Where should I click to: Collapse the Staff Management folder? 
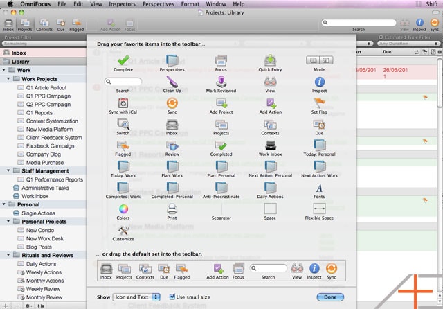(8, 170)
